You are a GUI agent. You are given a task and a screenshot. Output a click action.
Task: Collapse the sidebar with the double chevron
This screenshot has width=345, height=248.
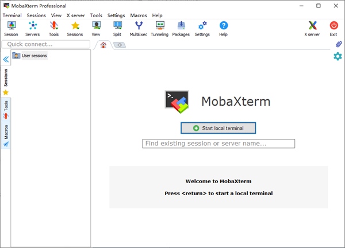coord(6,59)
